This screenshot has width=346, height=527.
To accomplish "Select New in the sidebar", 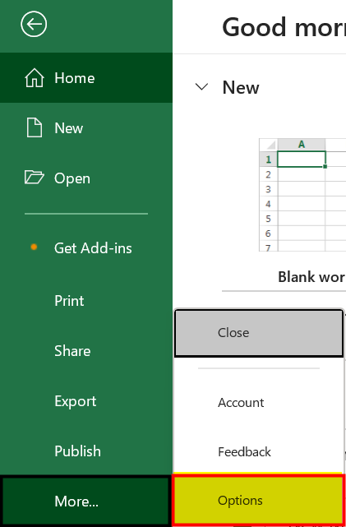I will pos(86,127).
